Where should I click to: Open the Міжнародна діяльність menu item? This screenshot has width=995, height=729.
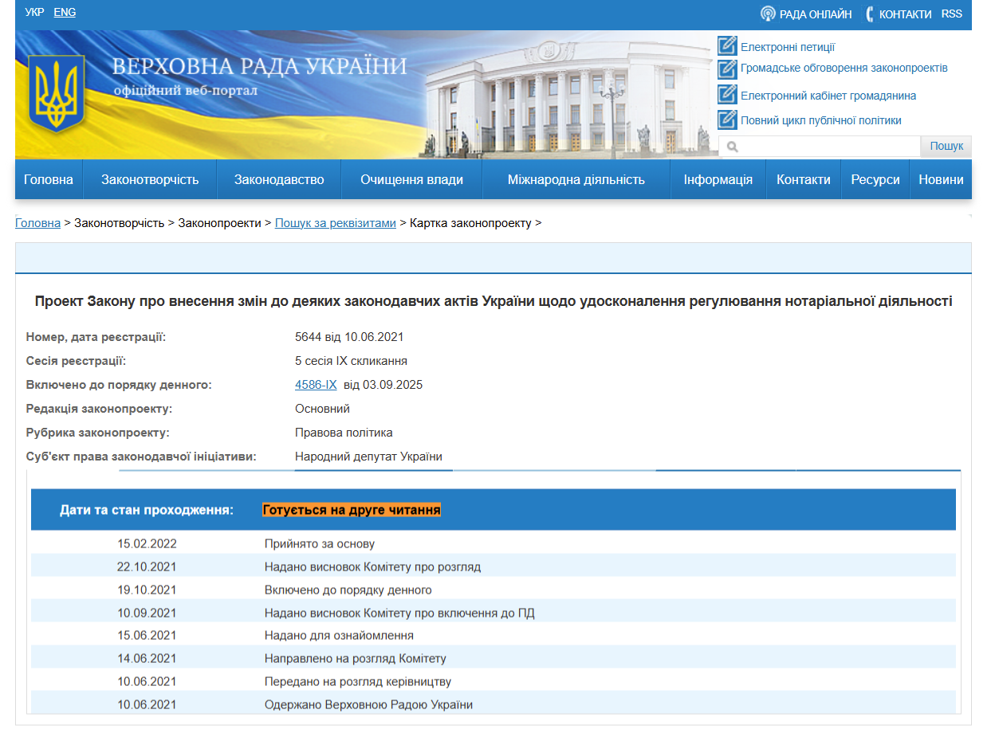point(576,179)
